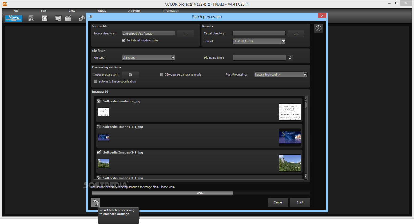Screen dimensions: 414x224
Task: Uncheck Softpedia Images-2-1_jpg image
Action: click(x=99, y=152)
